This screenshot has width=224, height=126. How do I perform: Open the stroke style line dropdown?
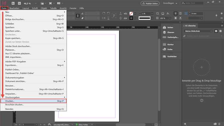pyautogui.click(x=152, y=18)
